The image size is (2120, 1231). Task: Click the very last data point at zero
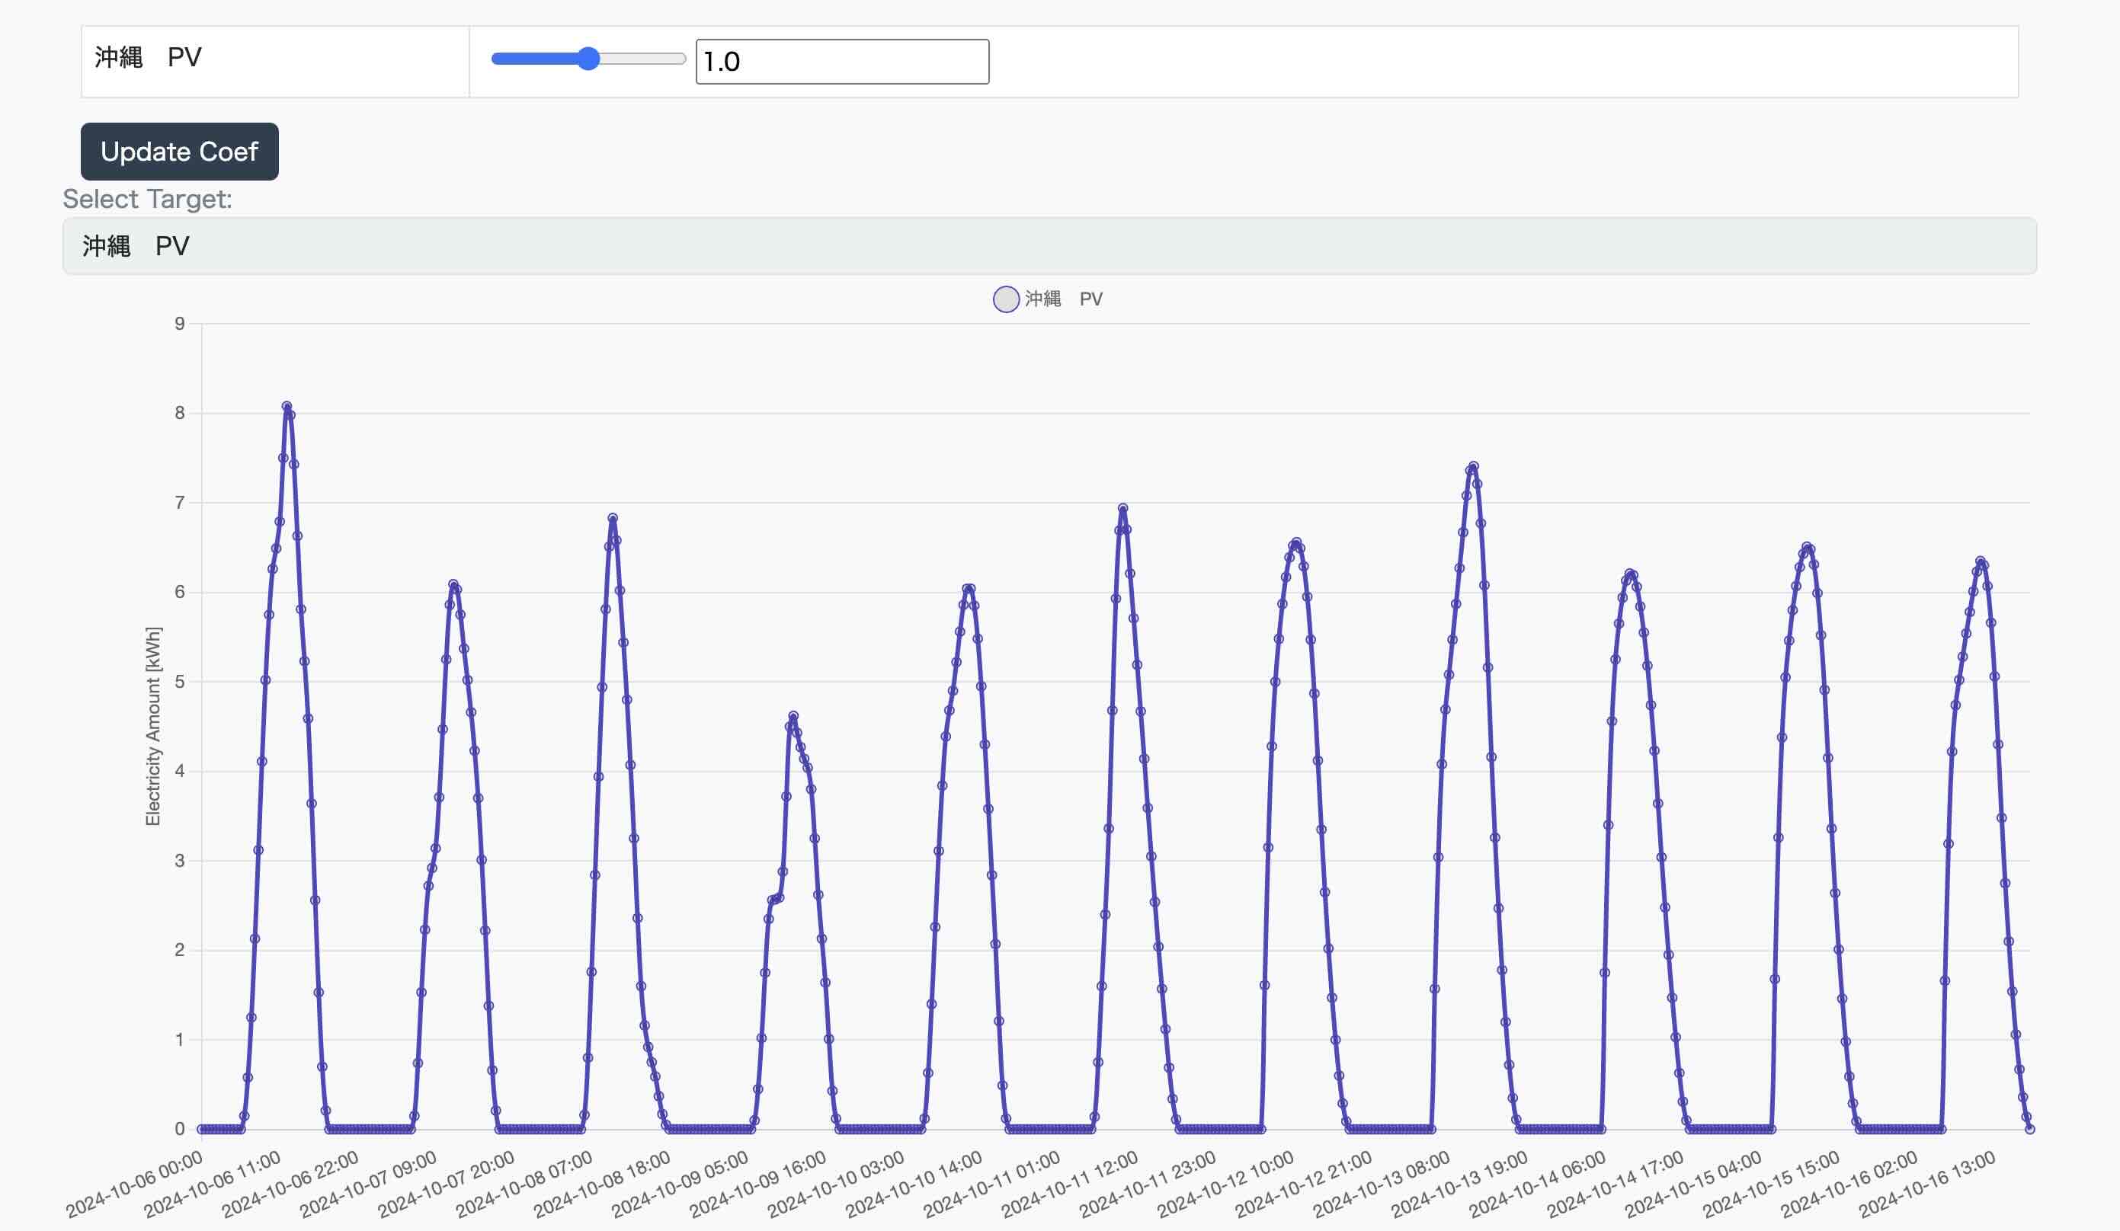(x=2029, y=1129)
